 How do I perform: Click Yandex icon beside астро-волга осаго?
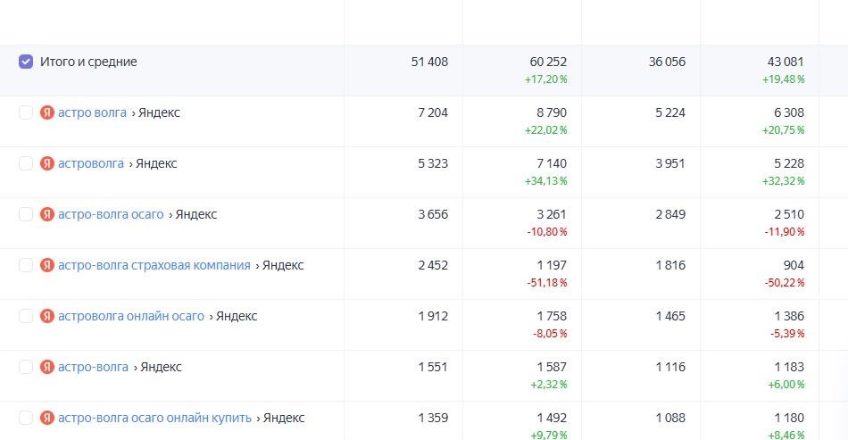click(x=47, y=214)
